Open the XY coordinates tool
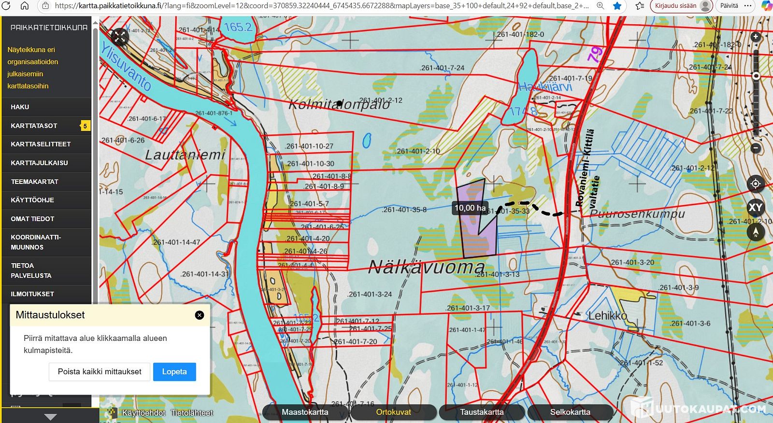This screenshot has width=773, height=423. pyautogui.click(x=756, y=208)
